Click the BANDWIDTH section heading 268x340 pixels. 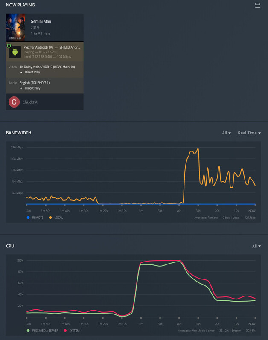19,133
